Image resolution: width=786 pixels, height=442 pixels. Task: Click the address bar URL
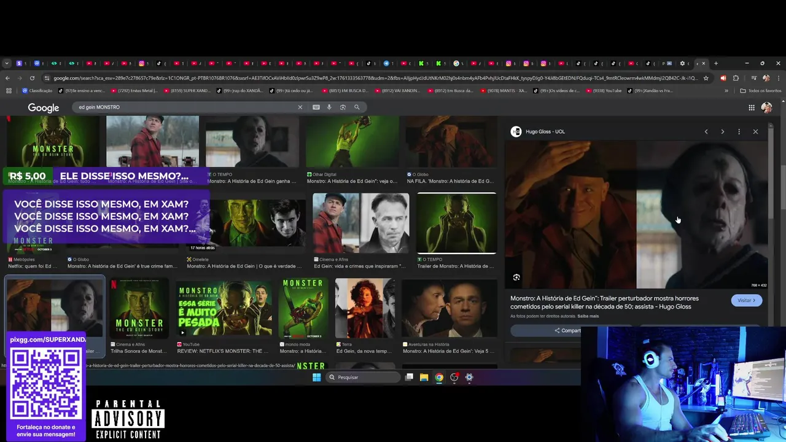coord(375,78)
